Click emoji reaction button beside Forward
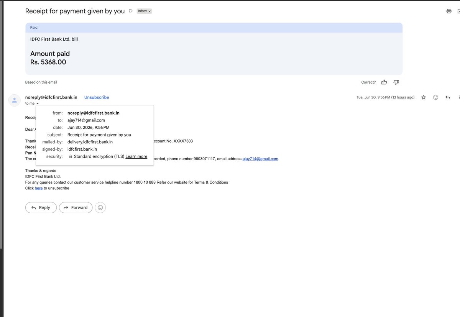This screenshot has width=460, height=317. click(x=100, y=207)
